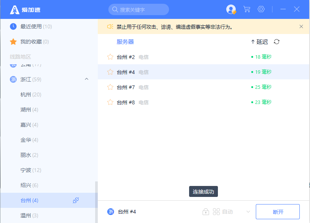This screenshot has width=310, height=223.
Task: Click the grid mode icon beside 自动
Action: pos(216,212)
